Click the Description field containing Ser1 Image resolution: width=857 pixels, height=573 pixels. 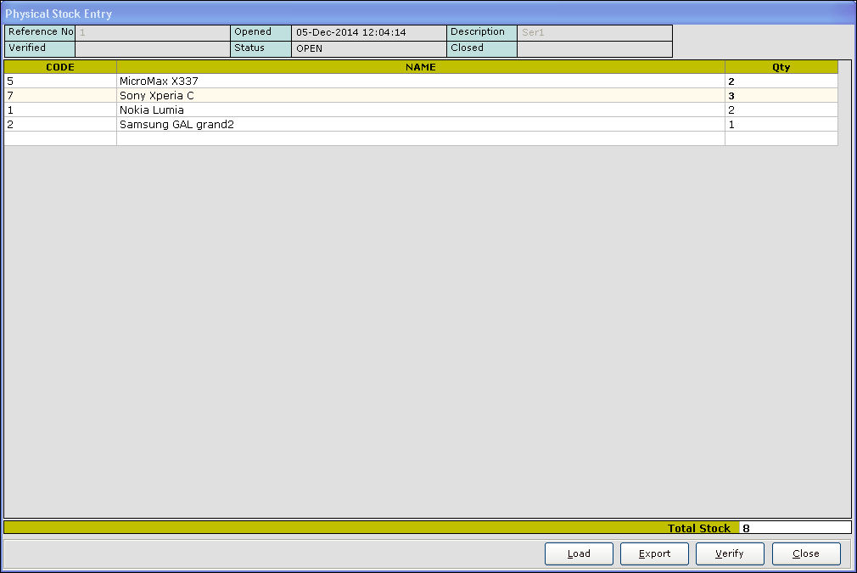coord(595,33)
